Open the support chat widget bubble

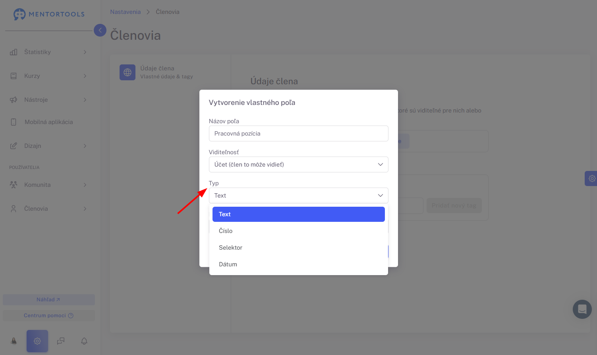click(582, 309)
